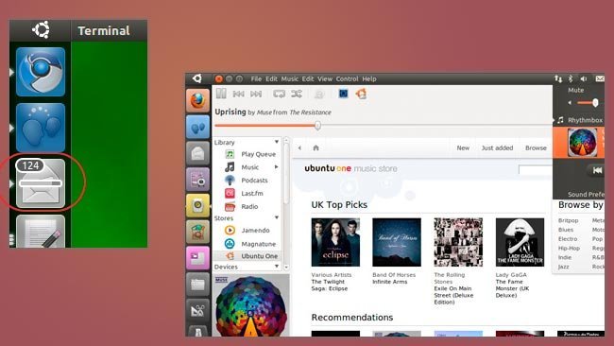Click the yellow speaker launcher icon

pyautogui.click(x=197, y=205)
